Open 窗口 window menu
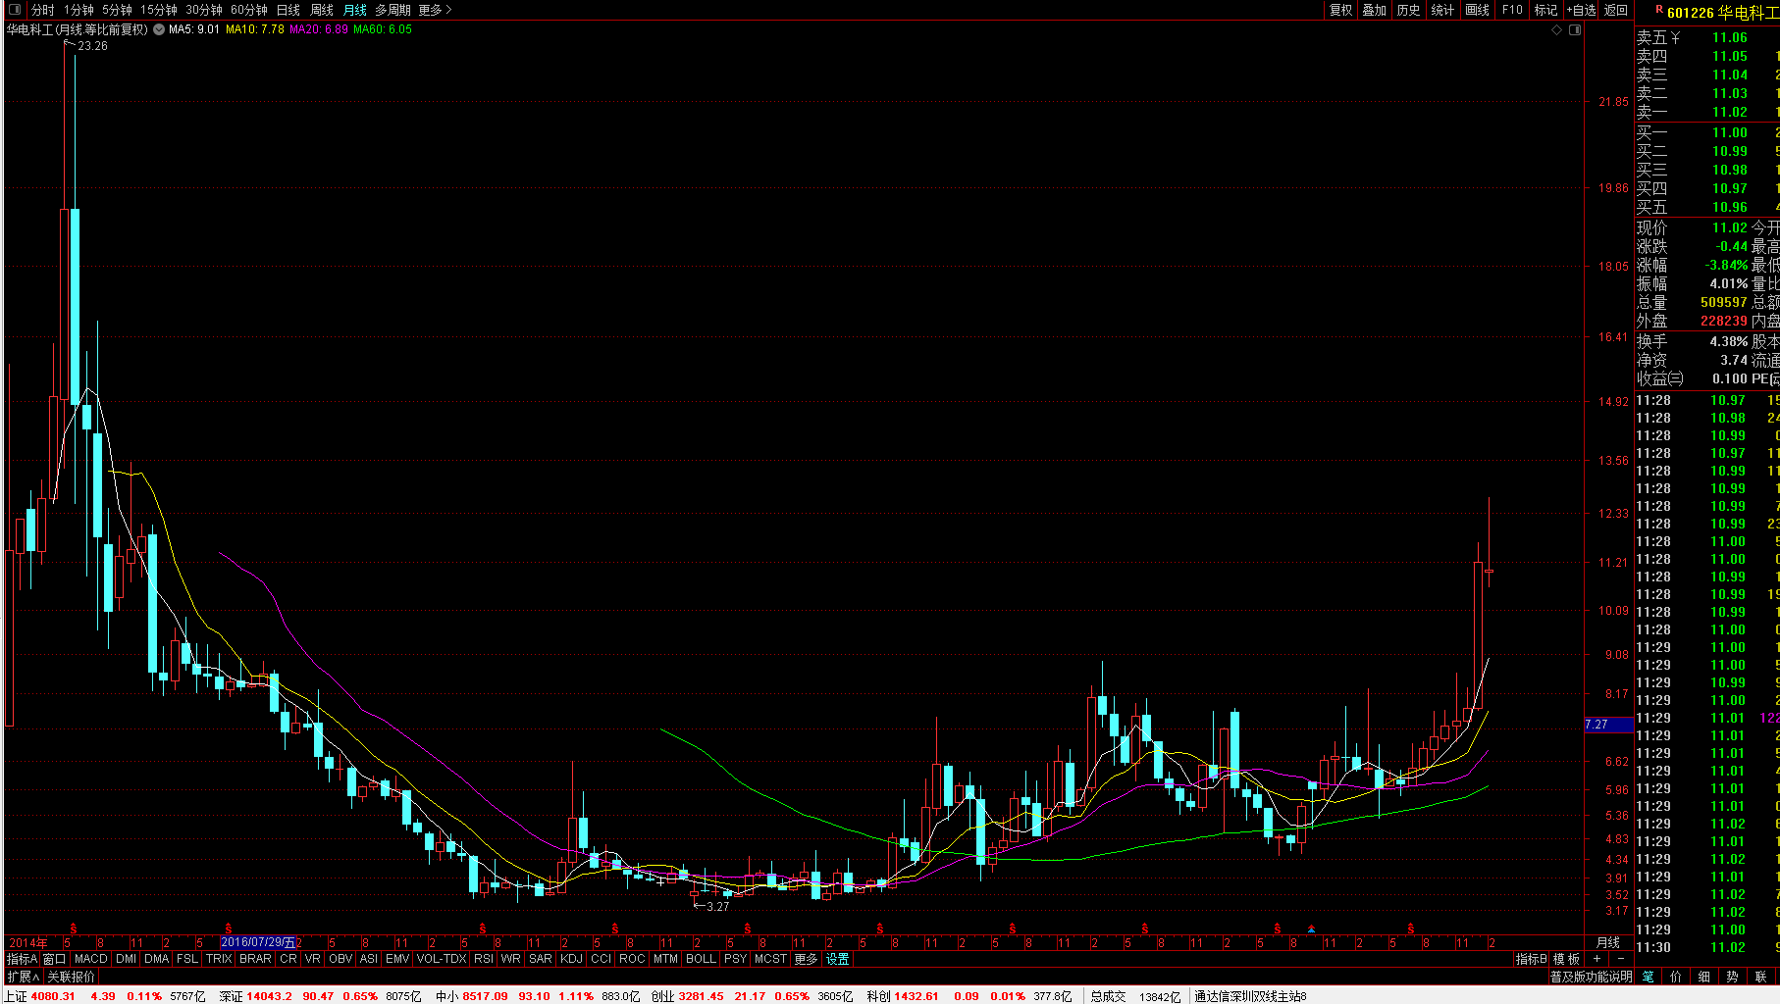Viewport: 1780px width, 1004px height. tap(54, 959)
